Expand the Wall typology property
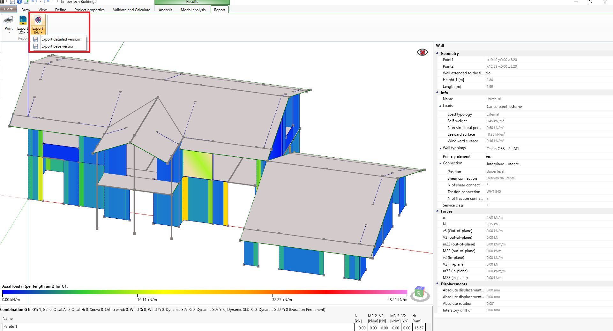Screen dimensions: 613x331 [x=440, y=148]
